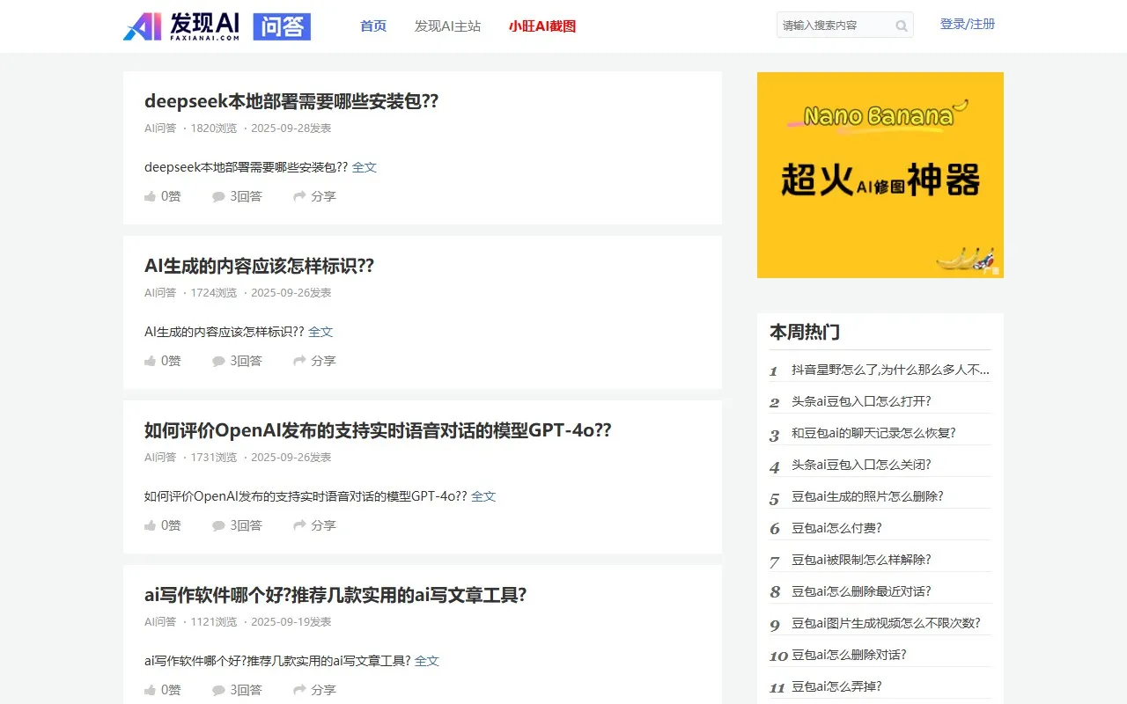This screenshot has height=704, width=1127.
Task: Share the AI生成内容 question
Action: (313, 361)
